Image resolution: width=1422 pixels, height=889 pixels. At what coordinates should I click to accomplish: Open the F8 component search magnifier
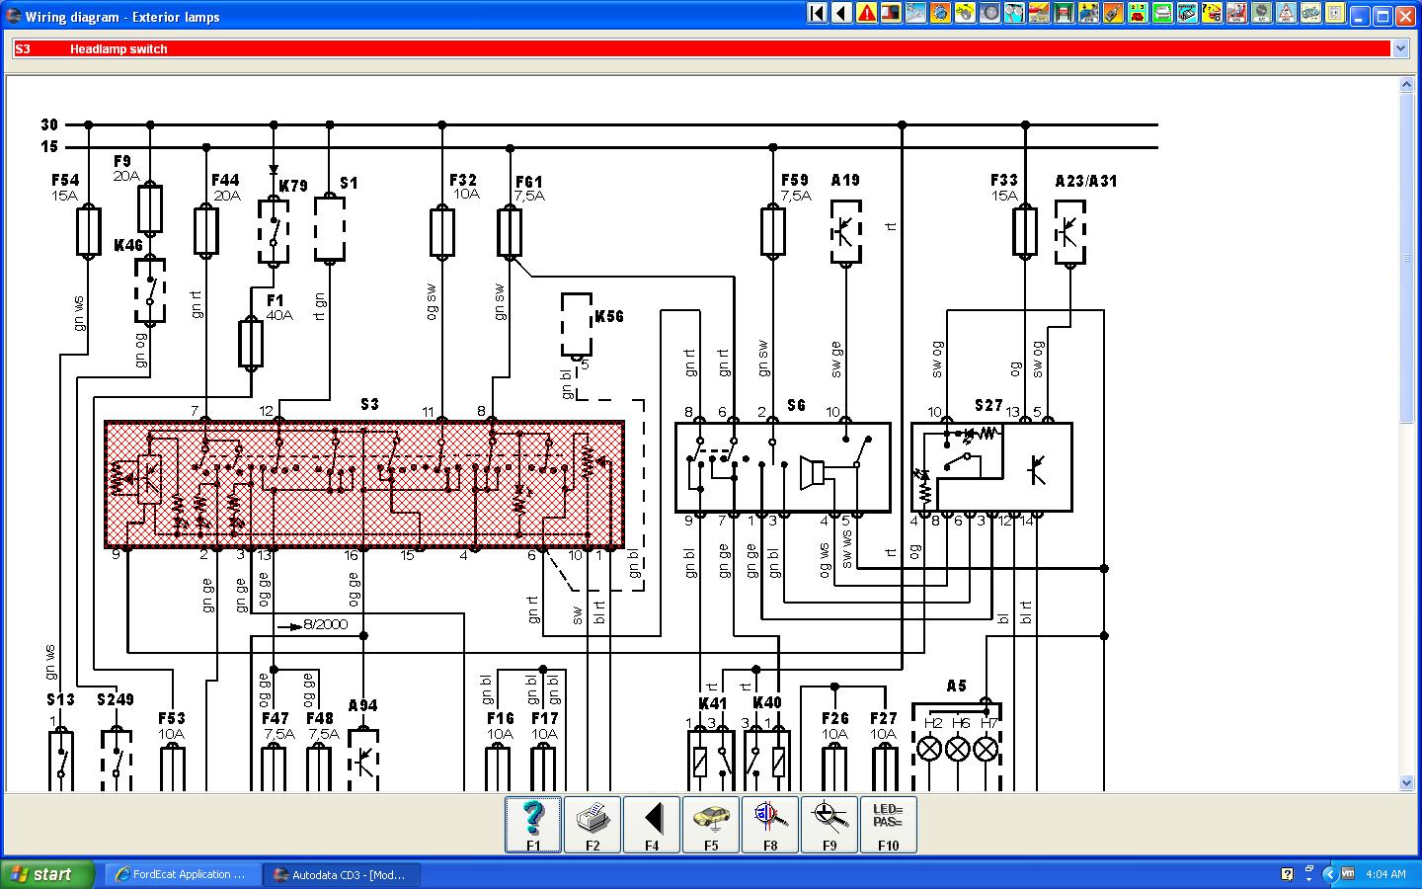[770, 824]
